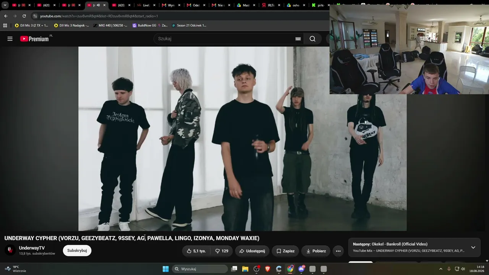
Task: Switch to the oshe... Drive tab
Action: (x=296, y=5)
